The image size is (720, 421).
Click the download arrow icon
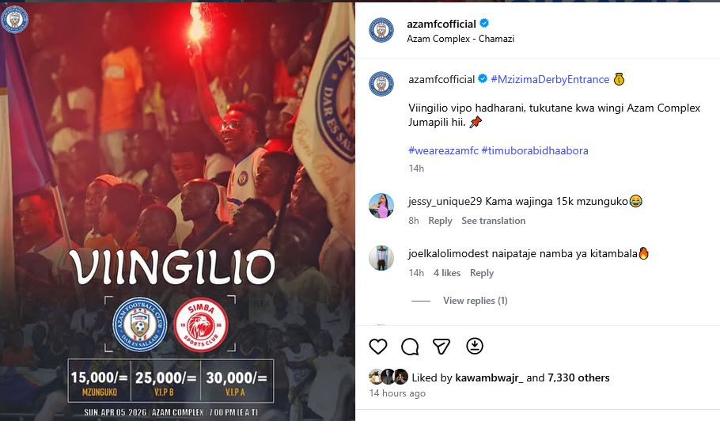(475, 346)
